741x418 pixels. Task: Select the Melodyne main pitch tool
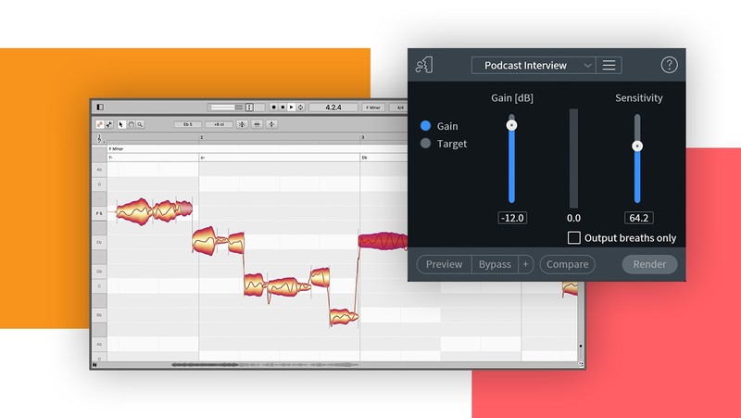pyautogui.click(x=100, y=124)
